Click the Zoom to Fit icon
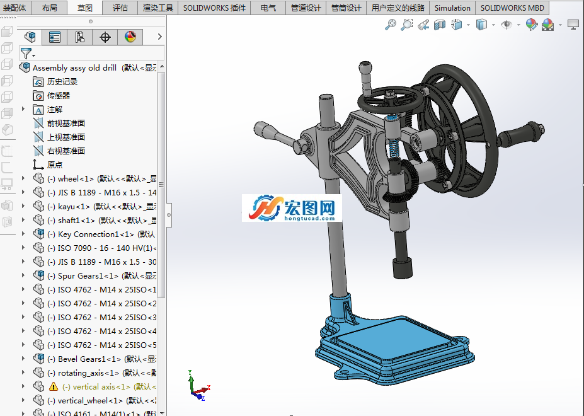The image size is (584, 416). 391,25
